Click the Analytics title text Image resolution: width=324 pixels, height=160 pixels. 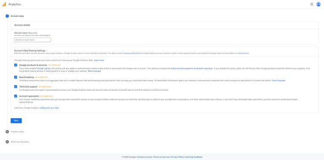[x=14, y=4]
